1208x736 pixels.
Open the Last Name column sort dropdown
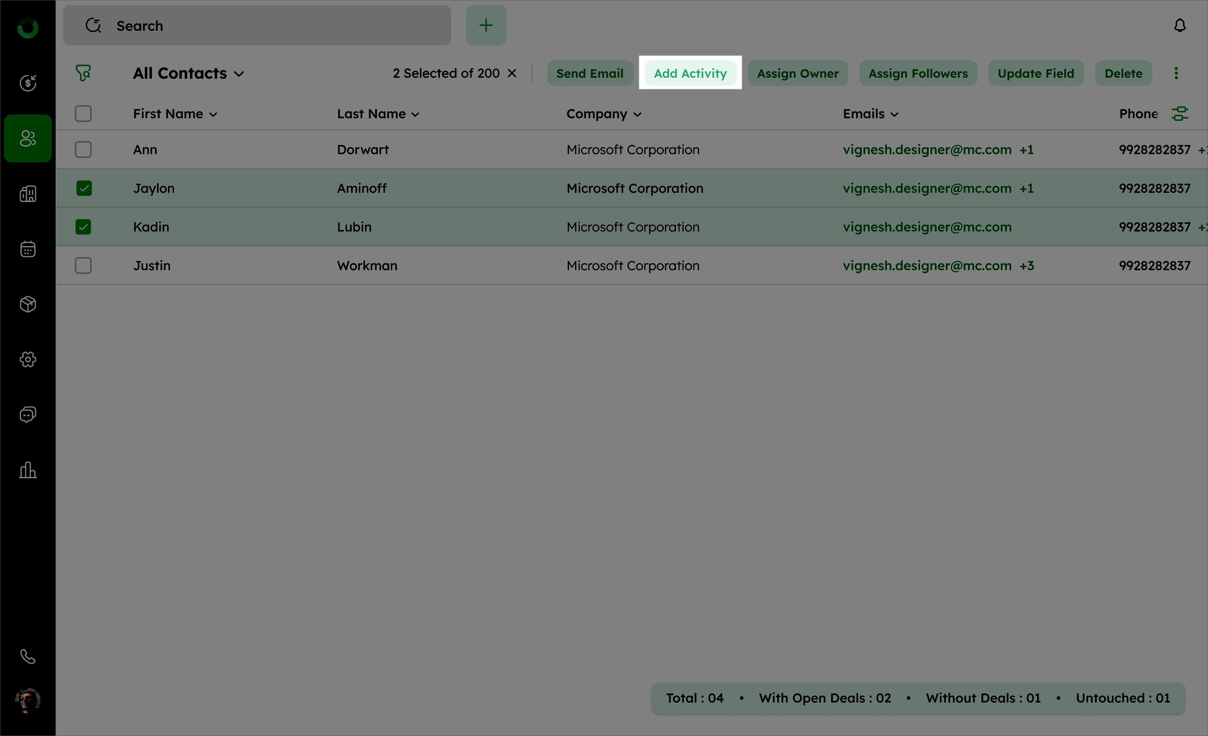[415, 115]
